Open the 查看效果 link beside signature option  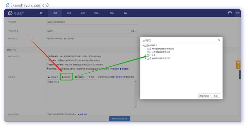pyautogui.click(x=82, y=114)
